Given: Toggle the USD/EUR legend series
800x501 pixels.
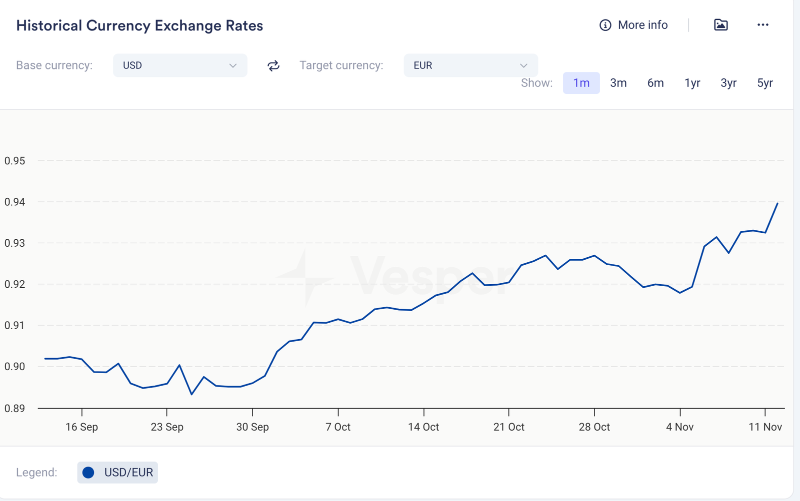Looking at the screenshot, I should [128, 473].
